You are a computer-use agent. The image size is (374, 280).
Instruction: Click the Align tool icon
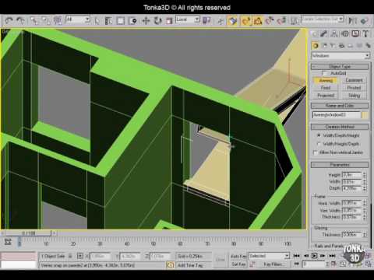click(x=365, y=21)
